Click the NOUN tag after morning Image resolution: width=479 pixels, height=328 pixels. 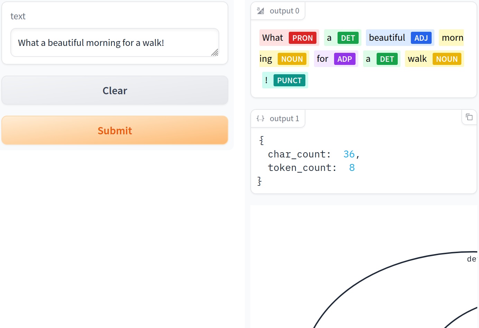tap(292, 59)
